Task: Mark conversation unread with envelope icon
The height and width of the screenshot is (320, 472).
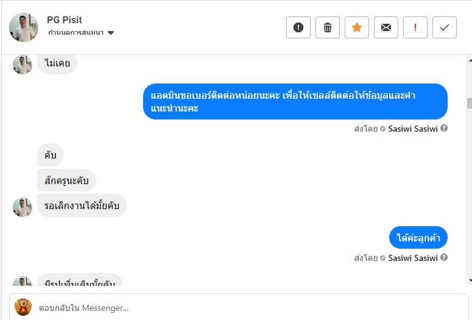Action: 386,27
